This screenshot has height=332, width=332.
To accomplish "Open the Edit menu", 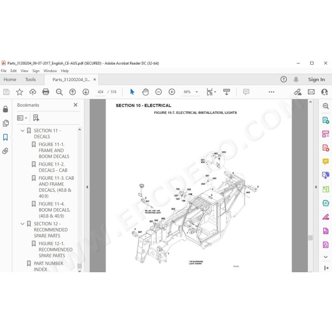I will (x=14, y=71).
